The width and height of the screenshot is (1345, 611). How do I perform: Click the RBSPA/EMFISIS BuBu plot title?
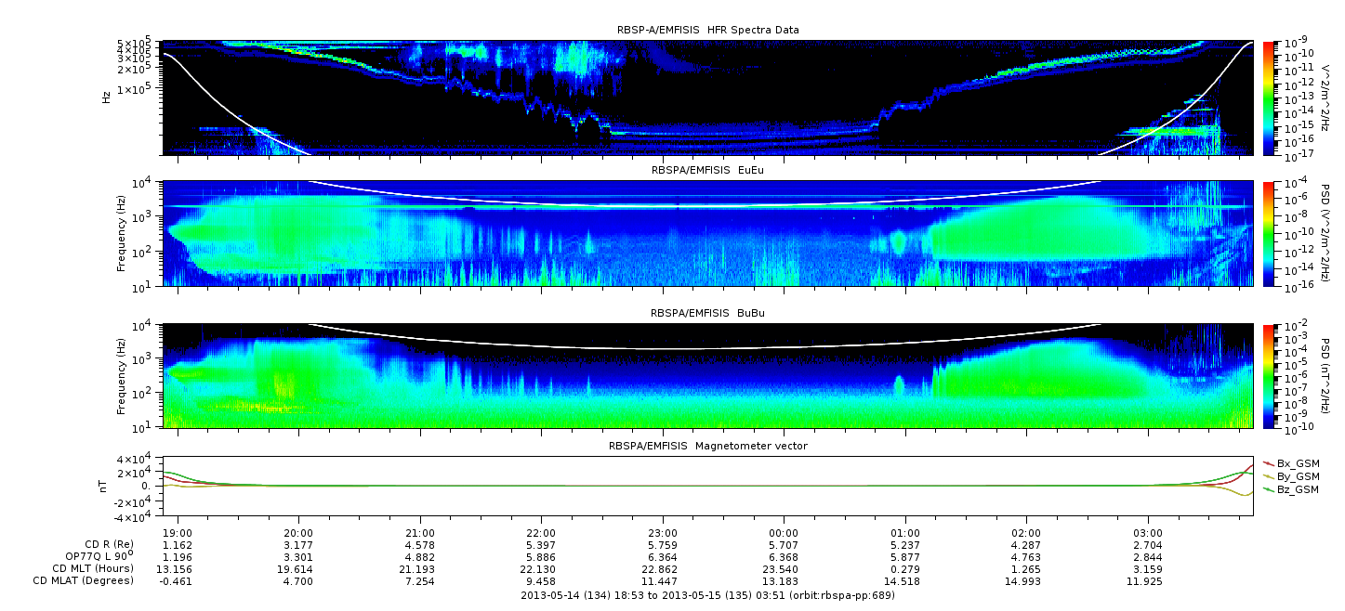pos(707,314)
